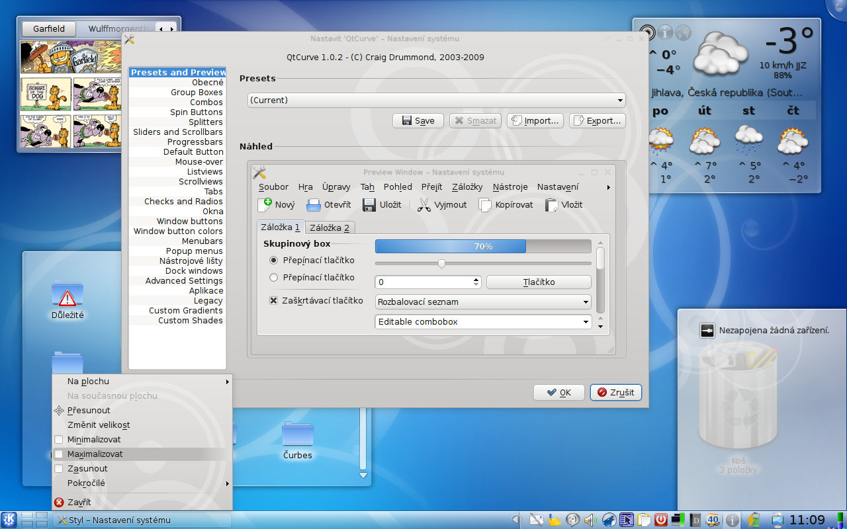Click the blue wolf tray icon

tap(609, 520)
